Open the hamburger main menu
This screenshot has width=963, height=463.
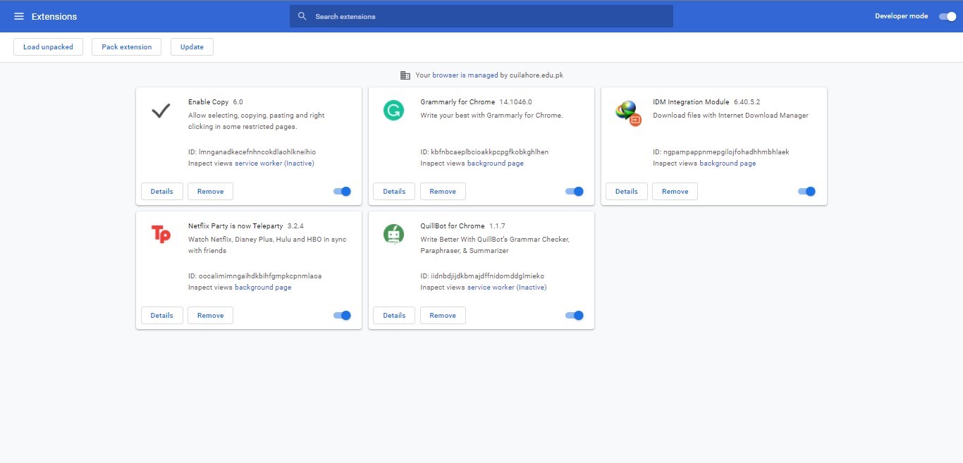[19, 16]
